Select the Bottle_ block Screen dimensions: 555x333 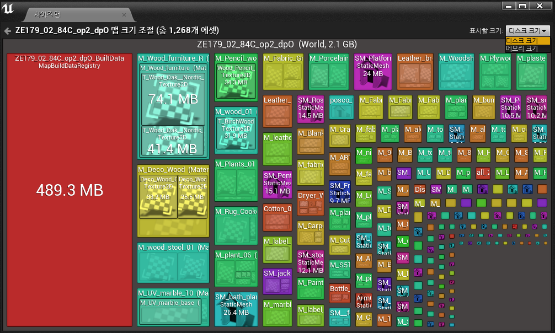pos(340,293)
